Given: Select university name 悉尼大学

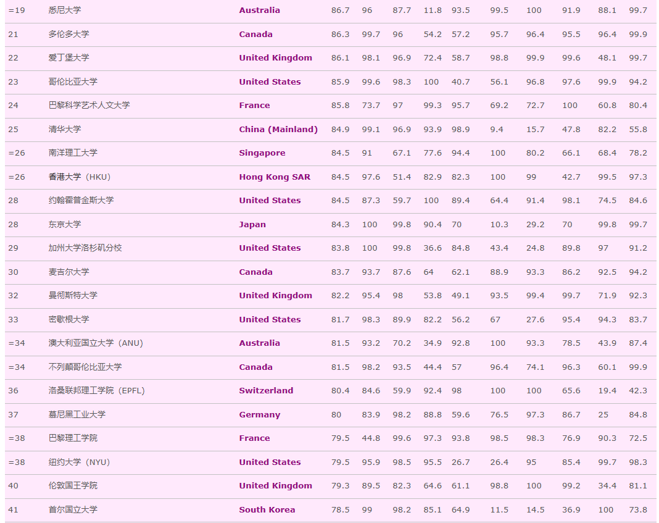Looking at the screenshot, I should [x=65, y=10].
